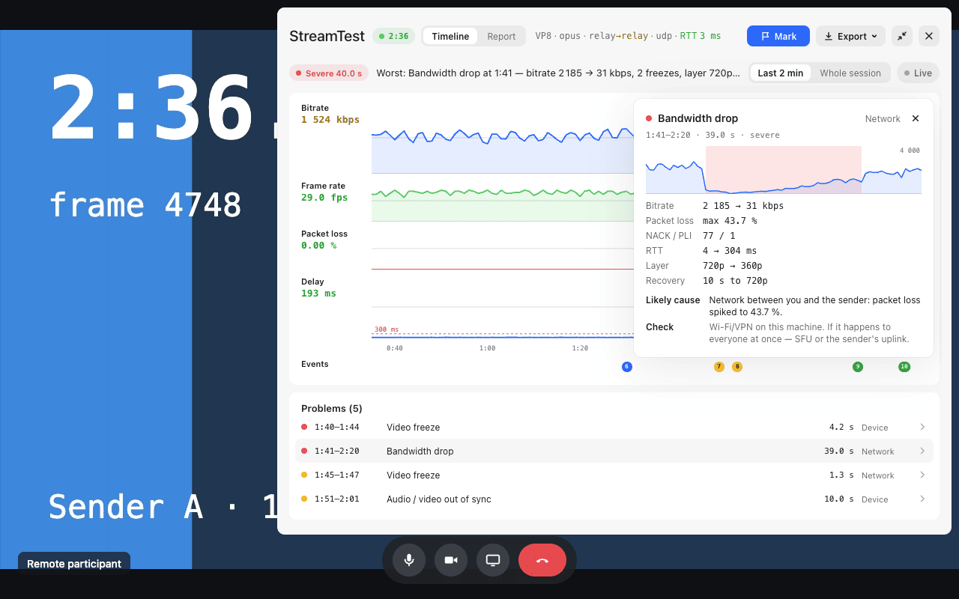
Task: Turn off the camera button
Action: pos(451,560)
